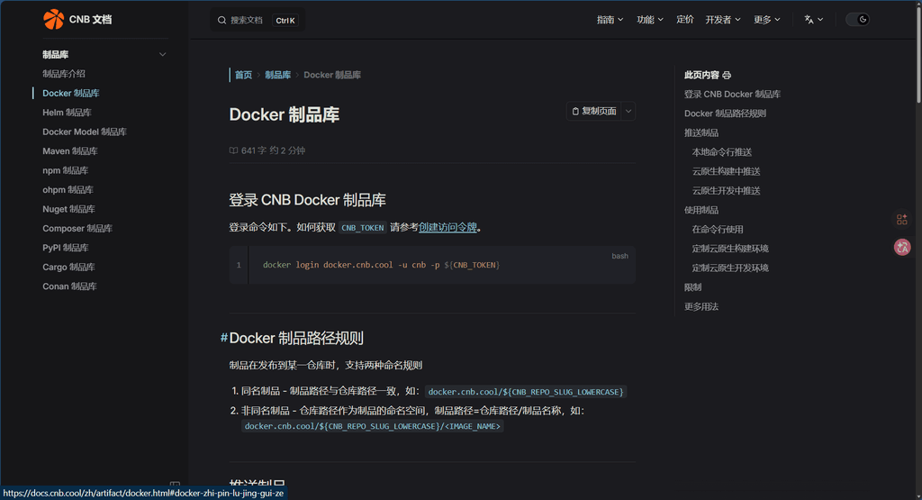This screenshot has height=500, width=922.
Task: Click the 复制页面 button
Action: (x=594, y=111)
